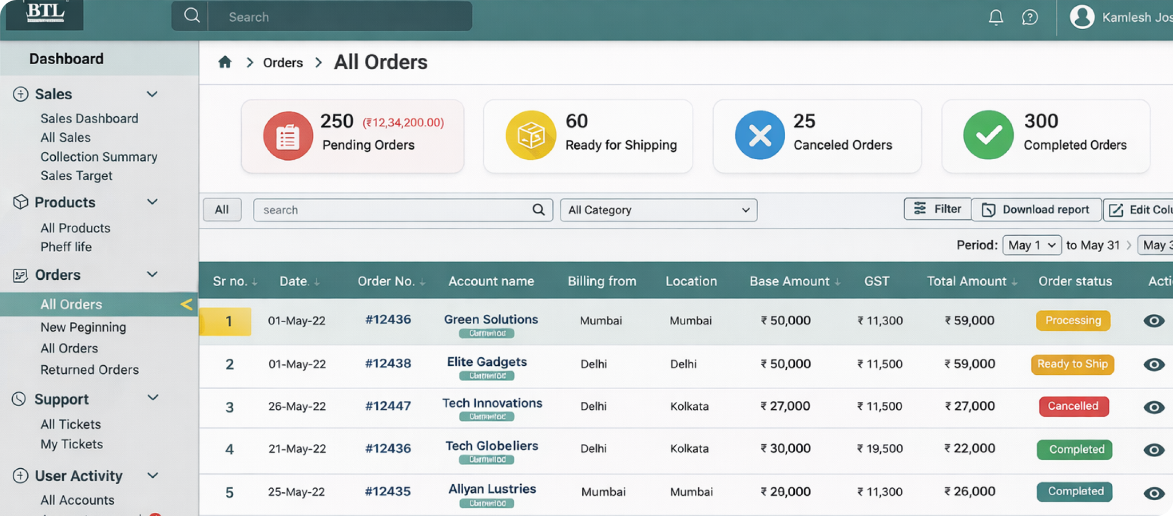Viewport: 1173px width, 516px height.
Task: Open the May 1 period start dropdown
Action: [1031, 245]
